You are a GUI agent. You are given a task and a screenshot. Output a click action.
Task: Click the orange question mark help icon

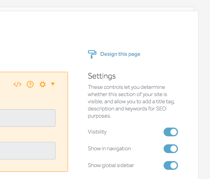coord(30,85)
